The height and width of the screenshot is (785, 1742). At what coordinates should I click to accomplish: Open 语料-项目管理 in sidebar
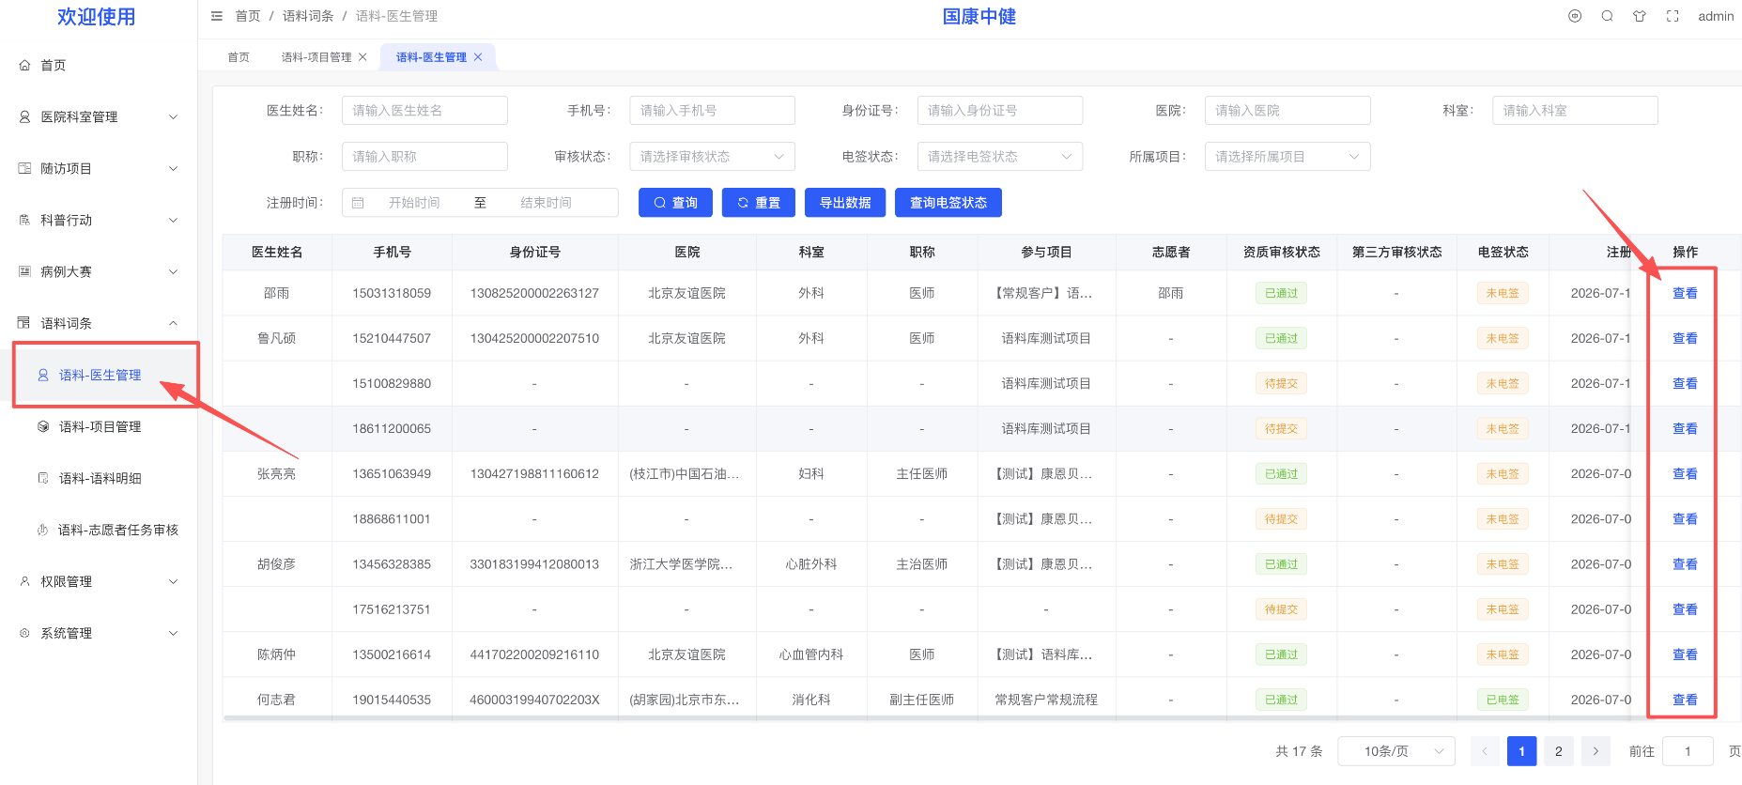[100, 426]
